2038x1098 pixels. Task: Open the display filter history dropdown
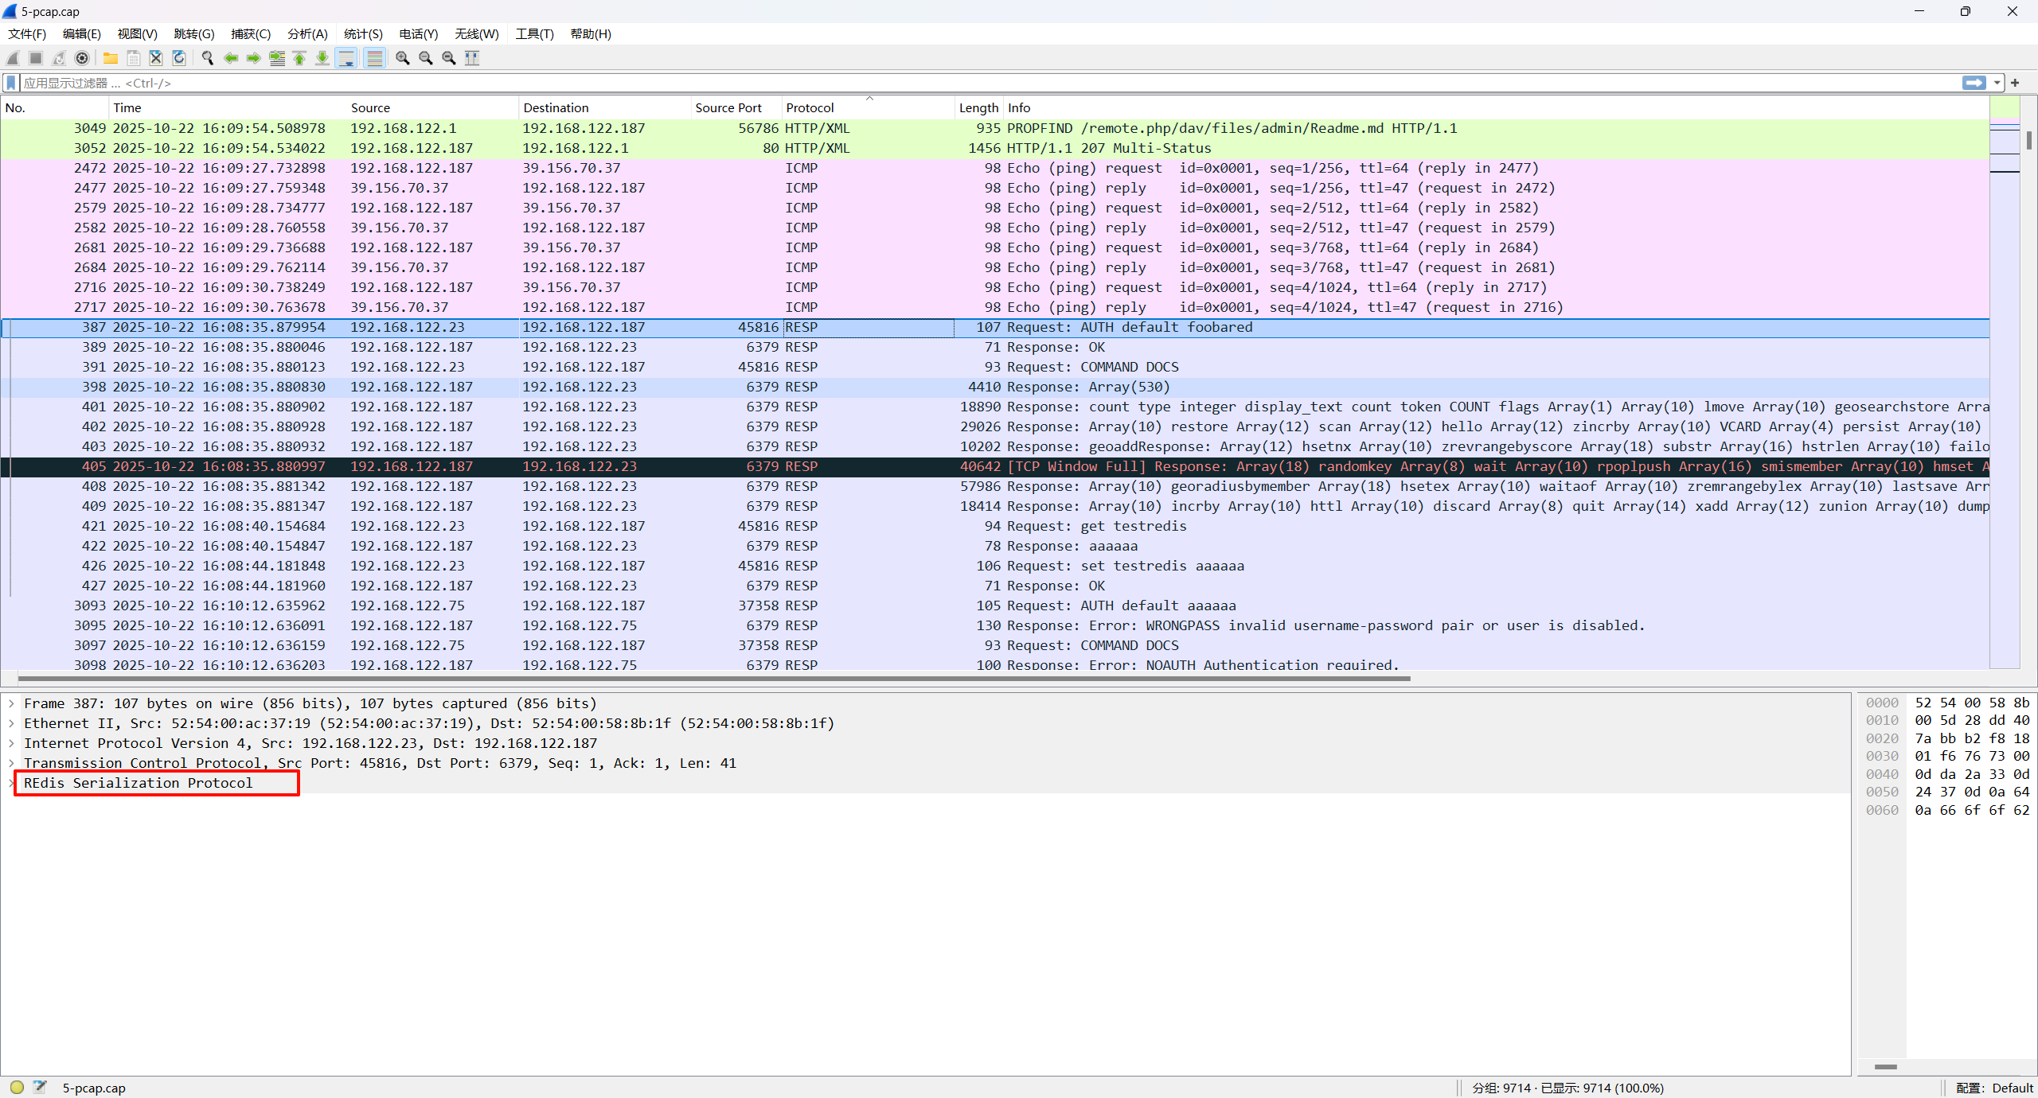point(1997,83)
